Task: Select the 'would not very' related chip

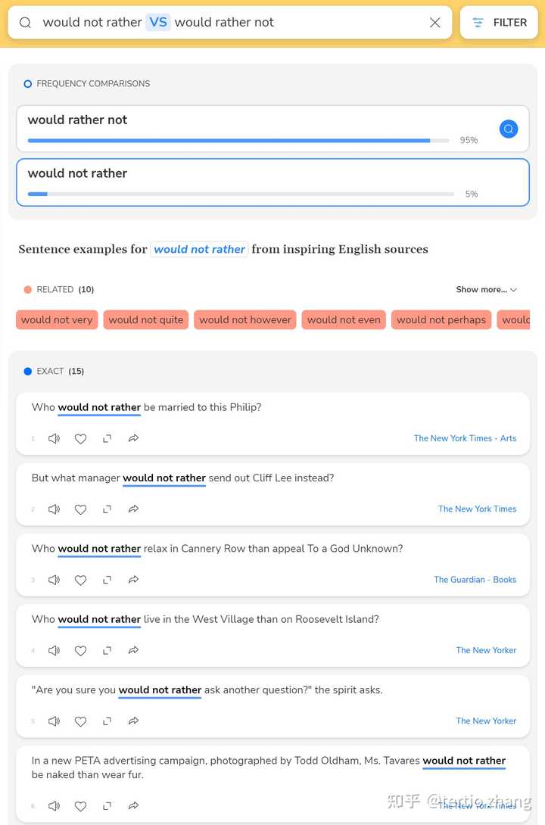Action: [x=56, y=319]
